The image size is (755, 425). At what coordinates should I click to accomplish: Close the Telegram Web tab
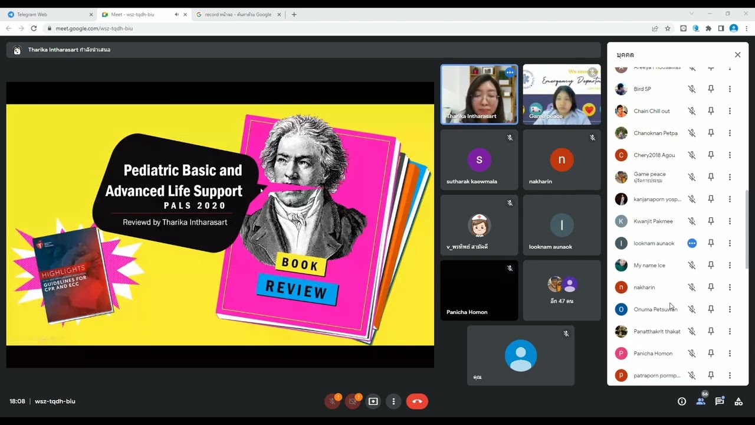pyautogui.click(x=91, y=15)
